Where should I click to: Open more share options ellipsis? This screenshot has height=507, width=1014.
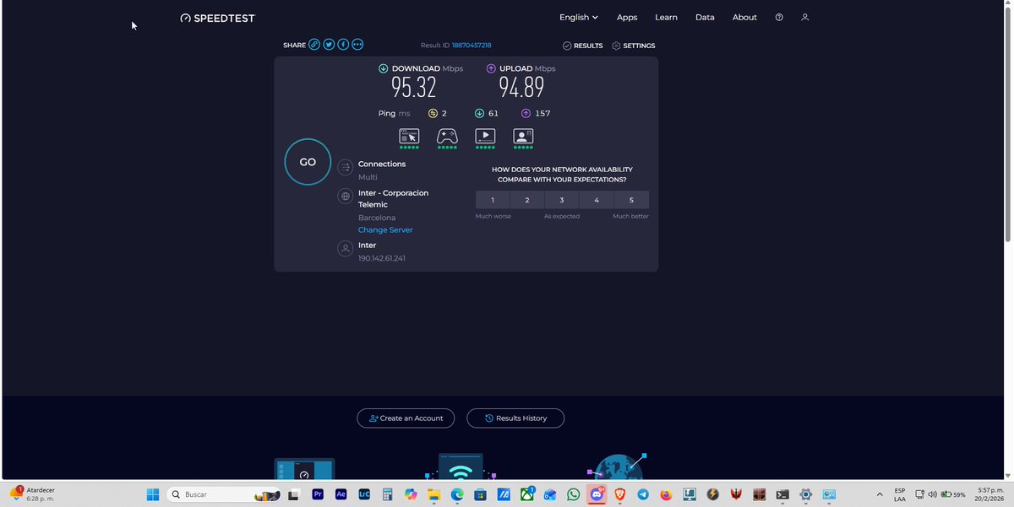pyautogui.click(x=357, y=45)
